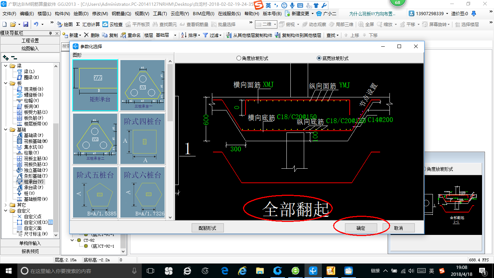Image resolution: width=494 pixels, height=278 pixels.
Task: Open Edge browser from taskbar
Action: (224, 271)
